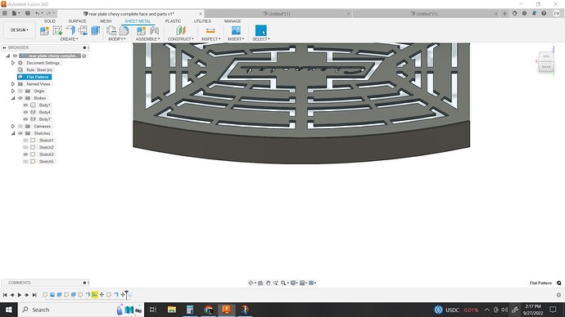This screenshot has width=565, height=317.
Task: Expand the Named Views folder
Action: click(x=13, y=84)
